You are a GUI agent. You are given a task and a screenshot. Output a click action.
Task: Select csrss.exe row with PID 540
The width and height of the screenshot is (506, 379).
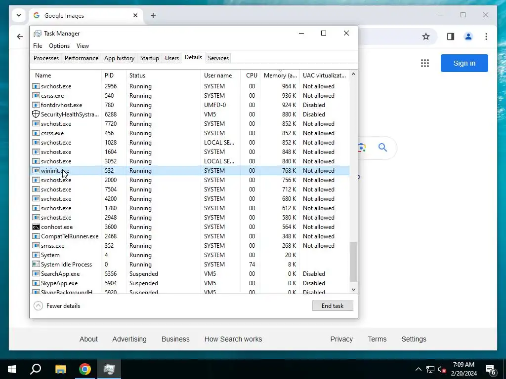coord(190,95)
